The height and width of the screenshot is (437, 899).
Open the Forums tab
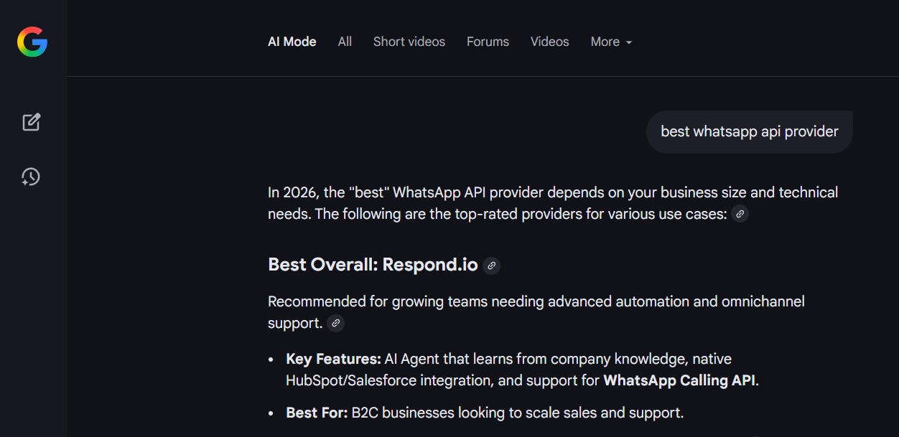488,42
